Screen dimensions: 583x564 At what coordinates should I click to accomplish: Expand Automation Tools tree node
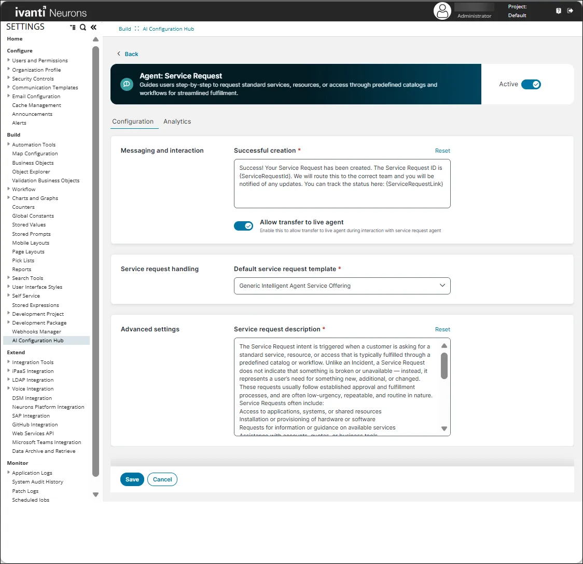click(8, 144)
